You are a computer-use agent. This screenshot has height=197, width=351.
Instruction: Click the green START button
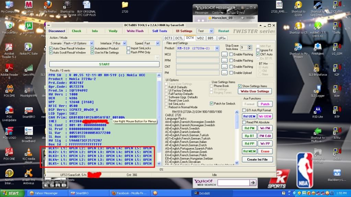coord(104,64)
